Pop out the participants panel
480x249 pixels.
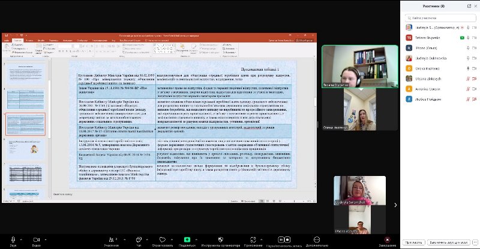coord(469,6)
